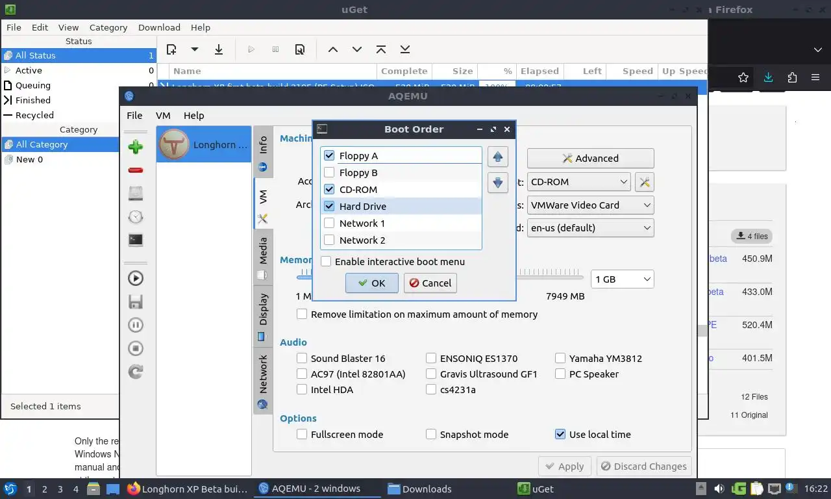Click the reset VM circular arrow icon
This screenshot has width=831, height=499.
(136, 372)
